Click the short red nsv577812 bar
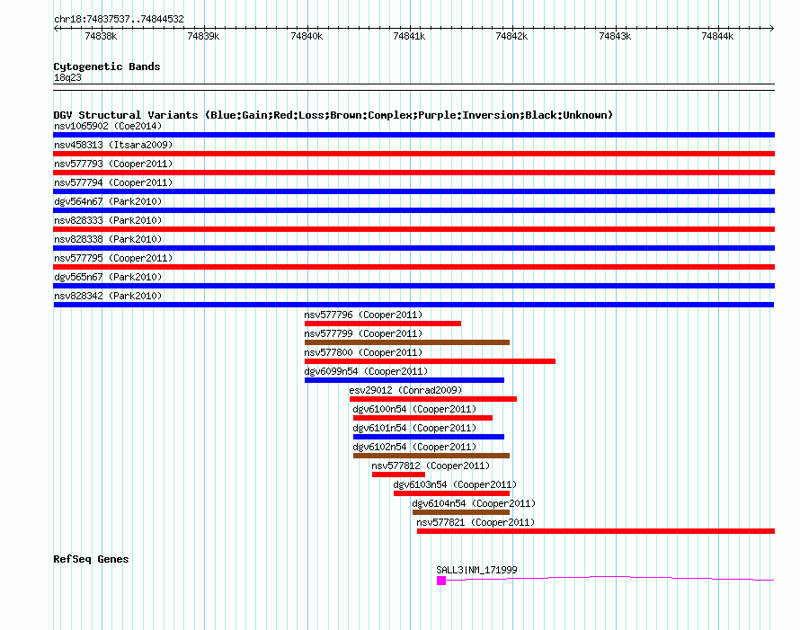Viewport: 800px width, 630px height. point(398,475)
